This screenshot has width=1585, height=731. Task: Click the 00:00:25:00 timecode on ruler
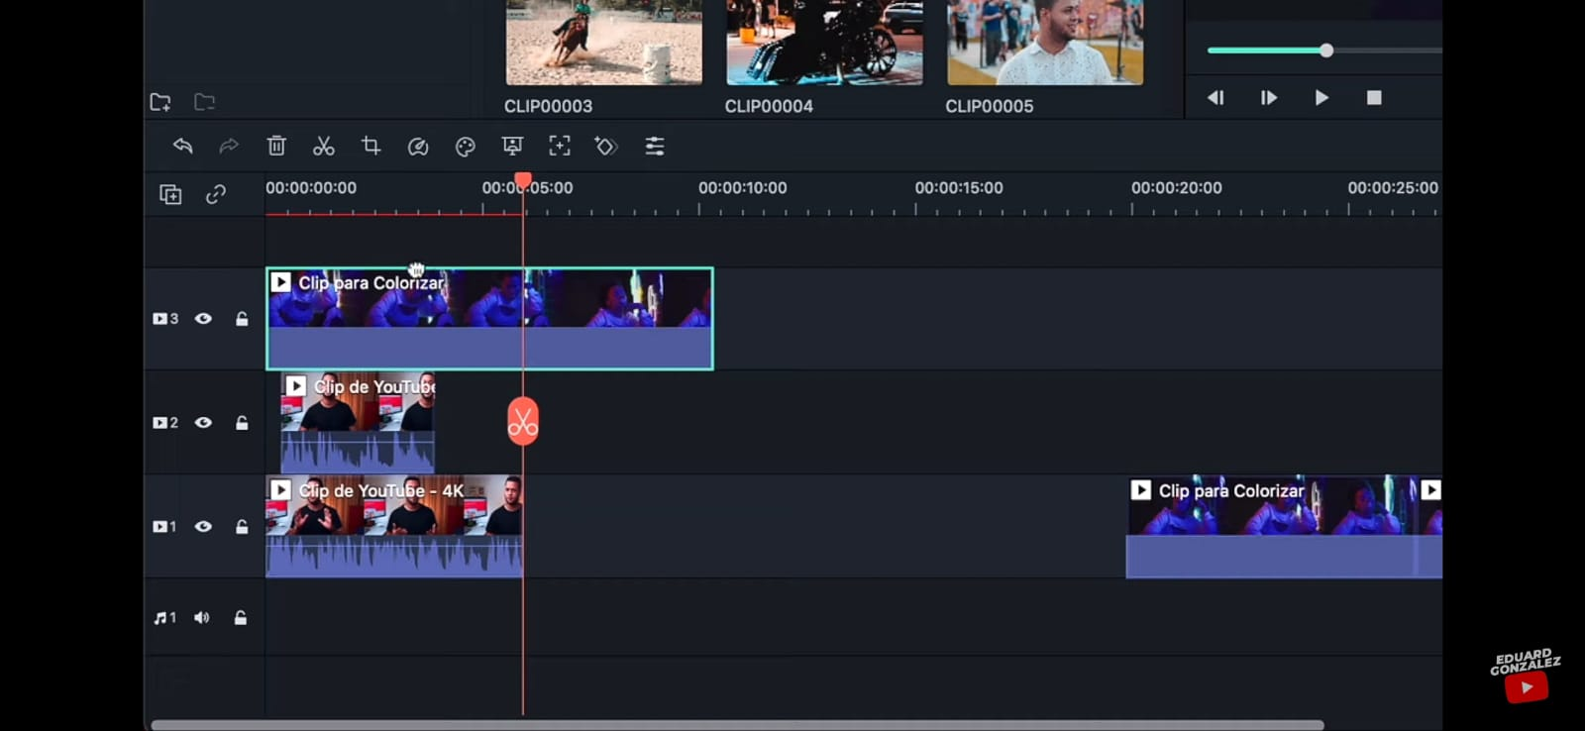[x=1393, y=187]
